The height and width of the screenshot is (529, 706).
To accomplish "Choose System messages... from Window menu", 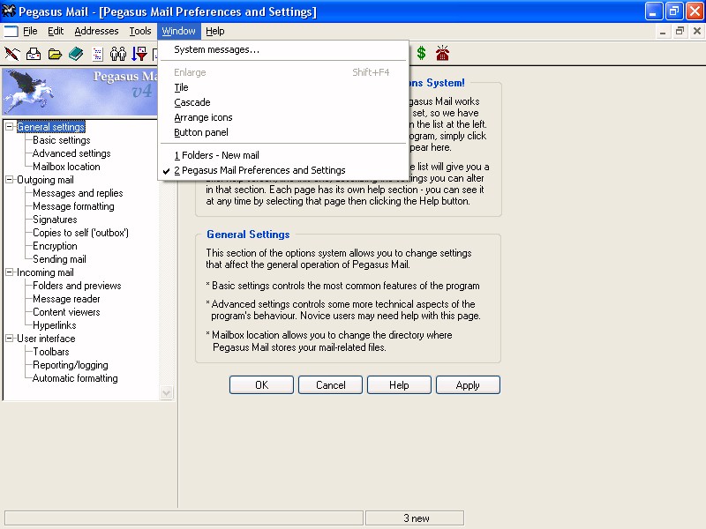I will click(x=283, y=50).
